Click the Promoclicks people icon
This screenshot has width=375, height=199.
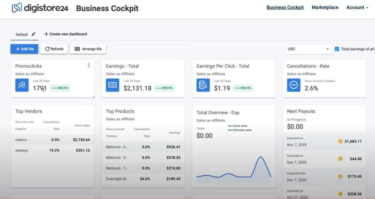click(22, 85)
